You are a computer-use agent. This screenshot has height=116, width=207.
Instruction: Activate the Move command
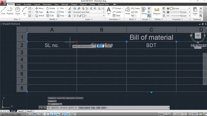tap(39, 8)
